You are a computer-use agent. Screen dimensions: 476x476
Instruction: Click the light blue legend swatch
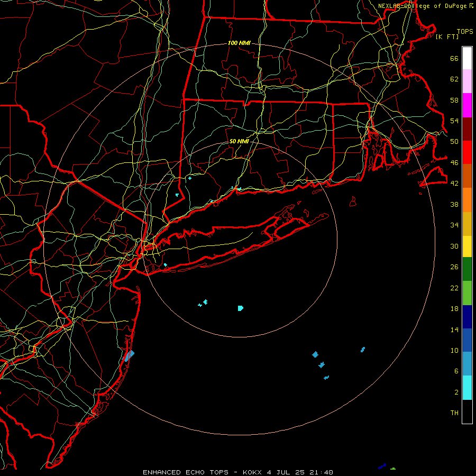[x=467, y=364]
